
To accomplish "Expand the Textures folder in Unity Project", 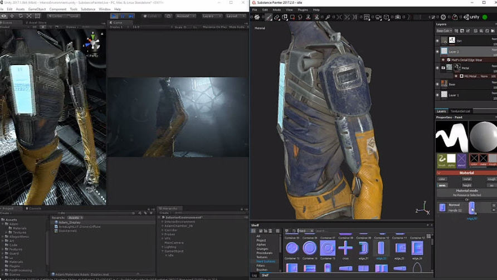I will (x=6, y=233).
